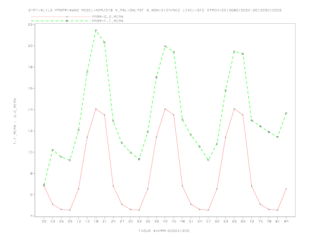Click the y-axis tick label 20
The height and width of the screenshot is (241, 312).
tap(30, 46)
